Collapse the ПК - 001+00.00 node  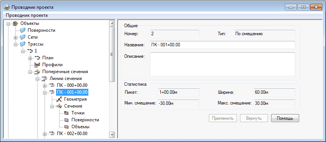[x=45, y=93]
